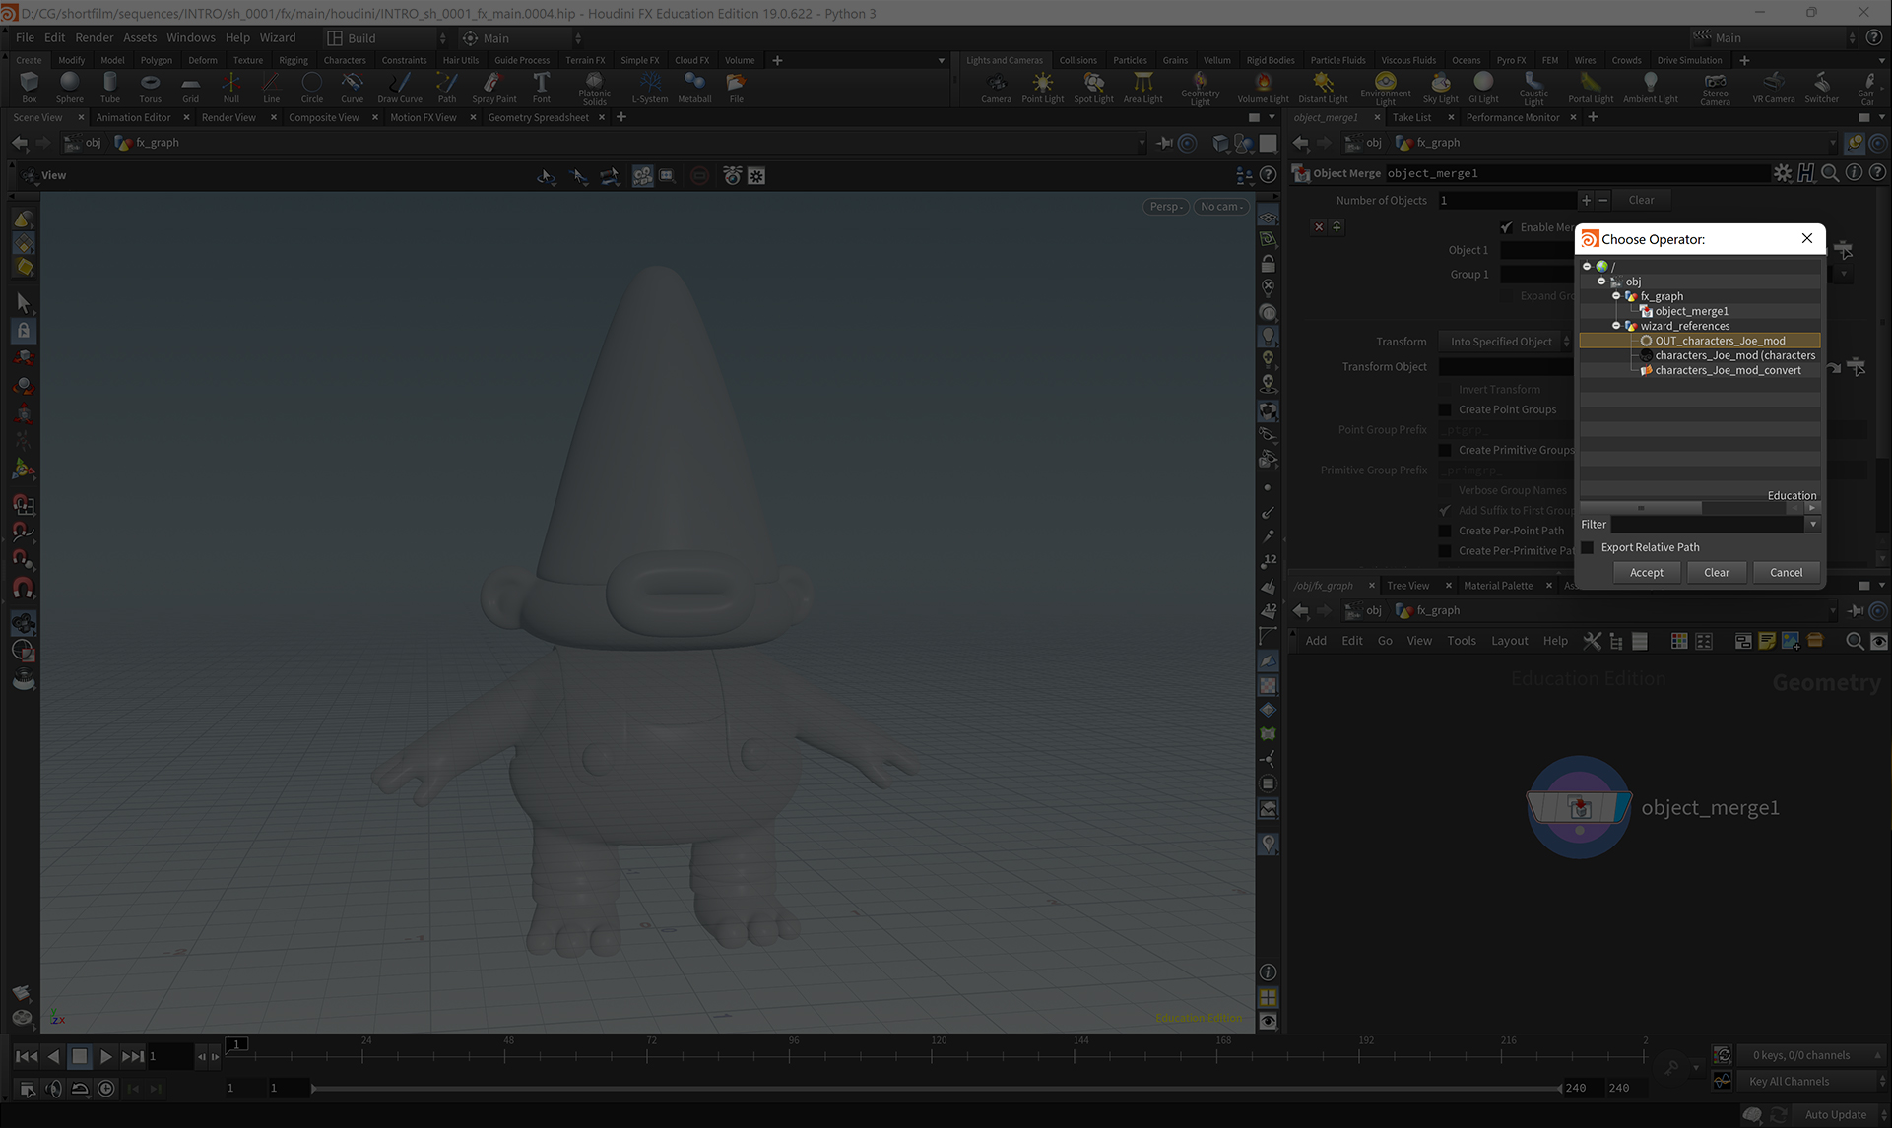Enable Create Point Groups checkbox
This screenshot has width=1892, height=1128.
click(1445, 409)
